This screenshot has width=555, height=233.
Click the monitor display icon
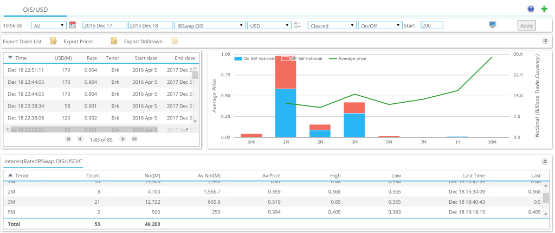493,24
